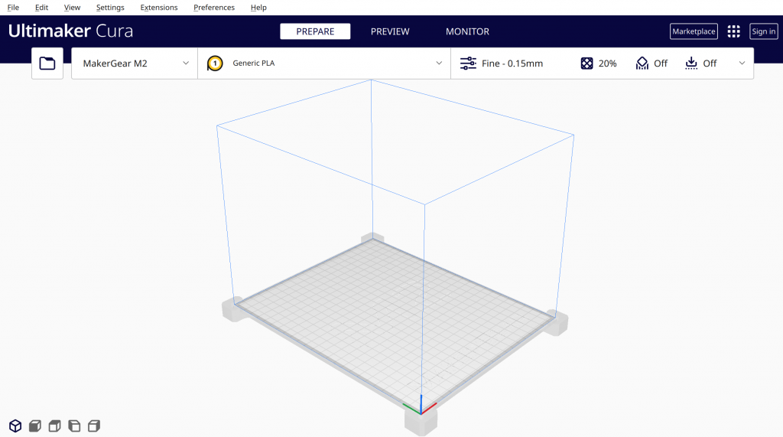Click the Ultimaker Cura logo

[70, 31]
